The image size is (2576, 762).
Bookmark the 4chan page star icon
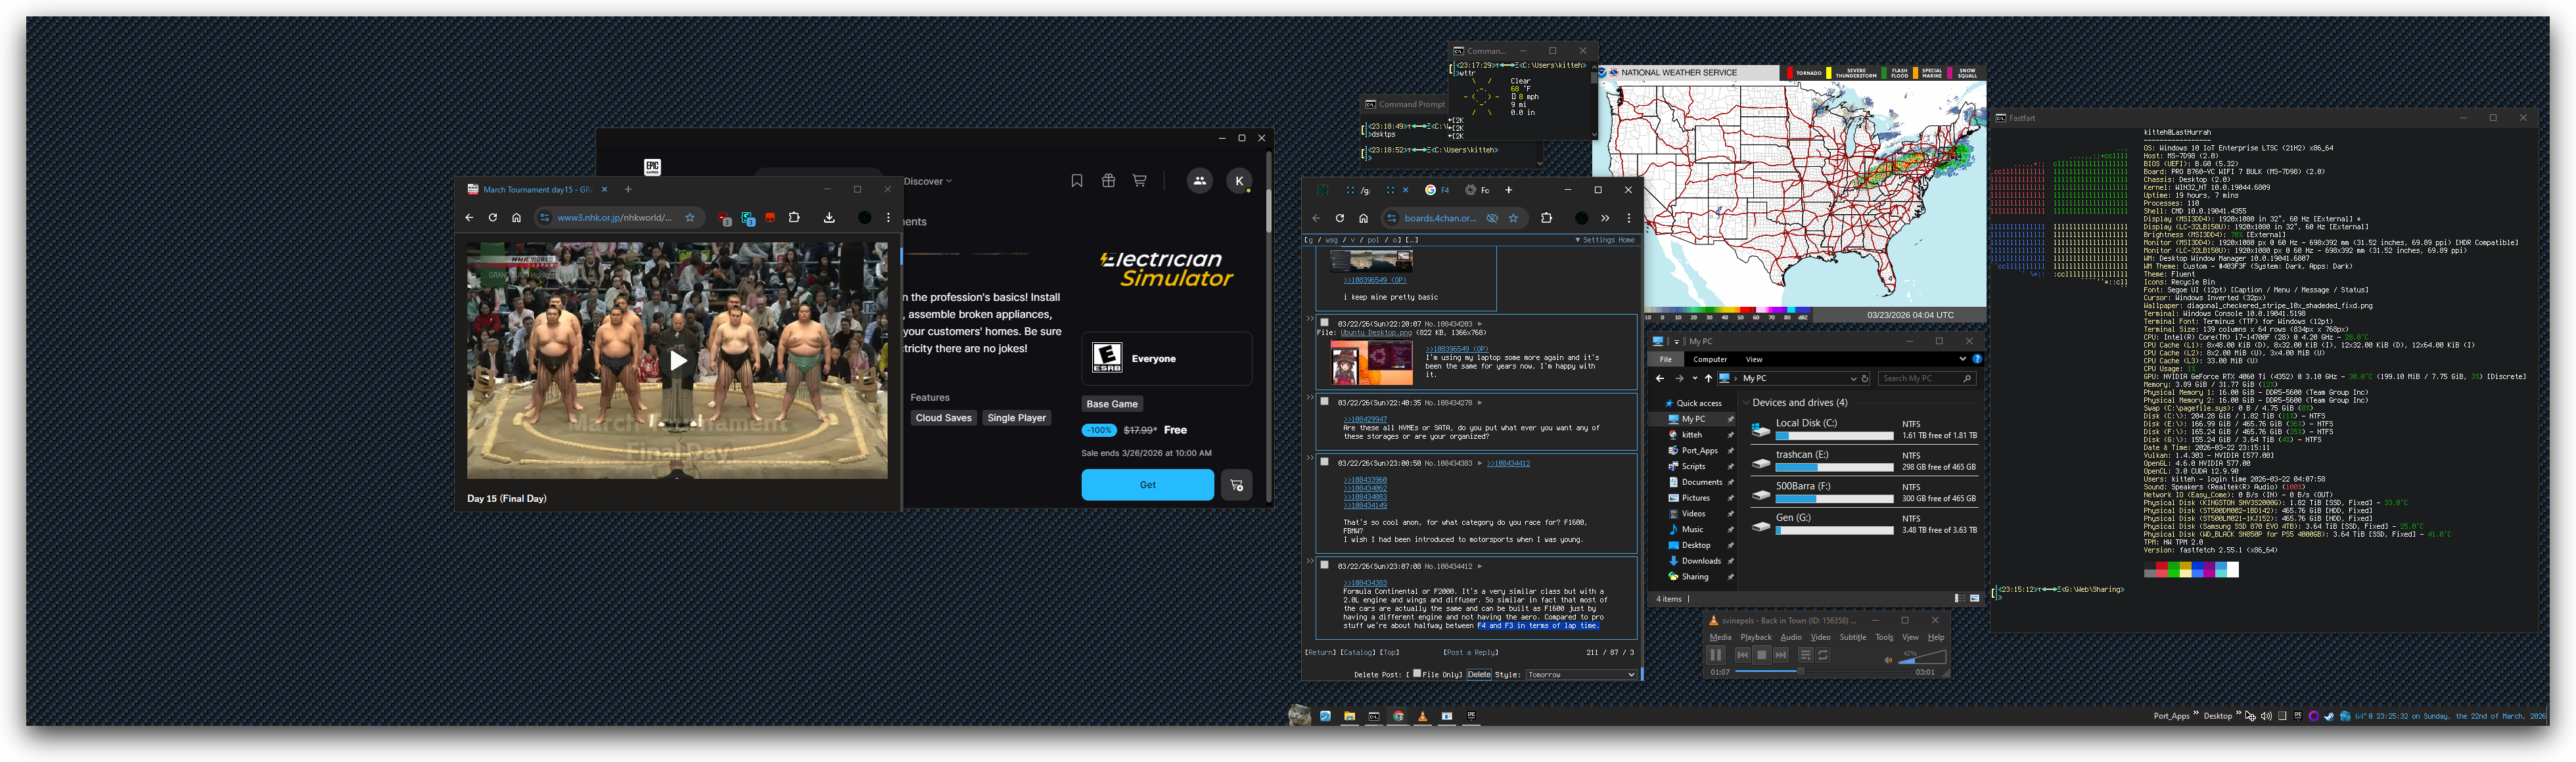pyautogui.click(x=1513, y=218)
